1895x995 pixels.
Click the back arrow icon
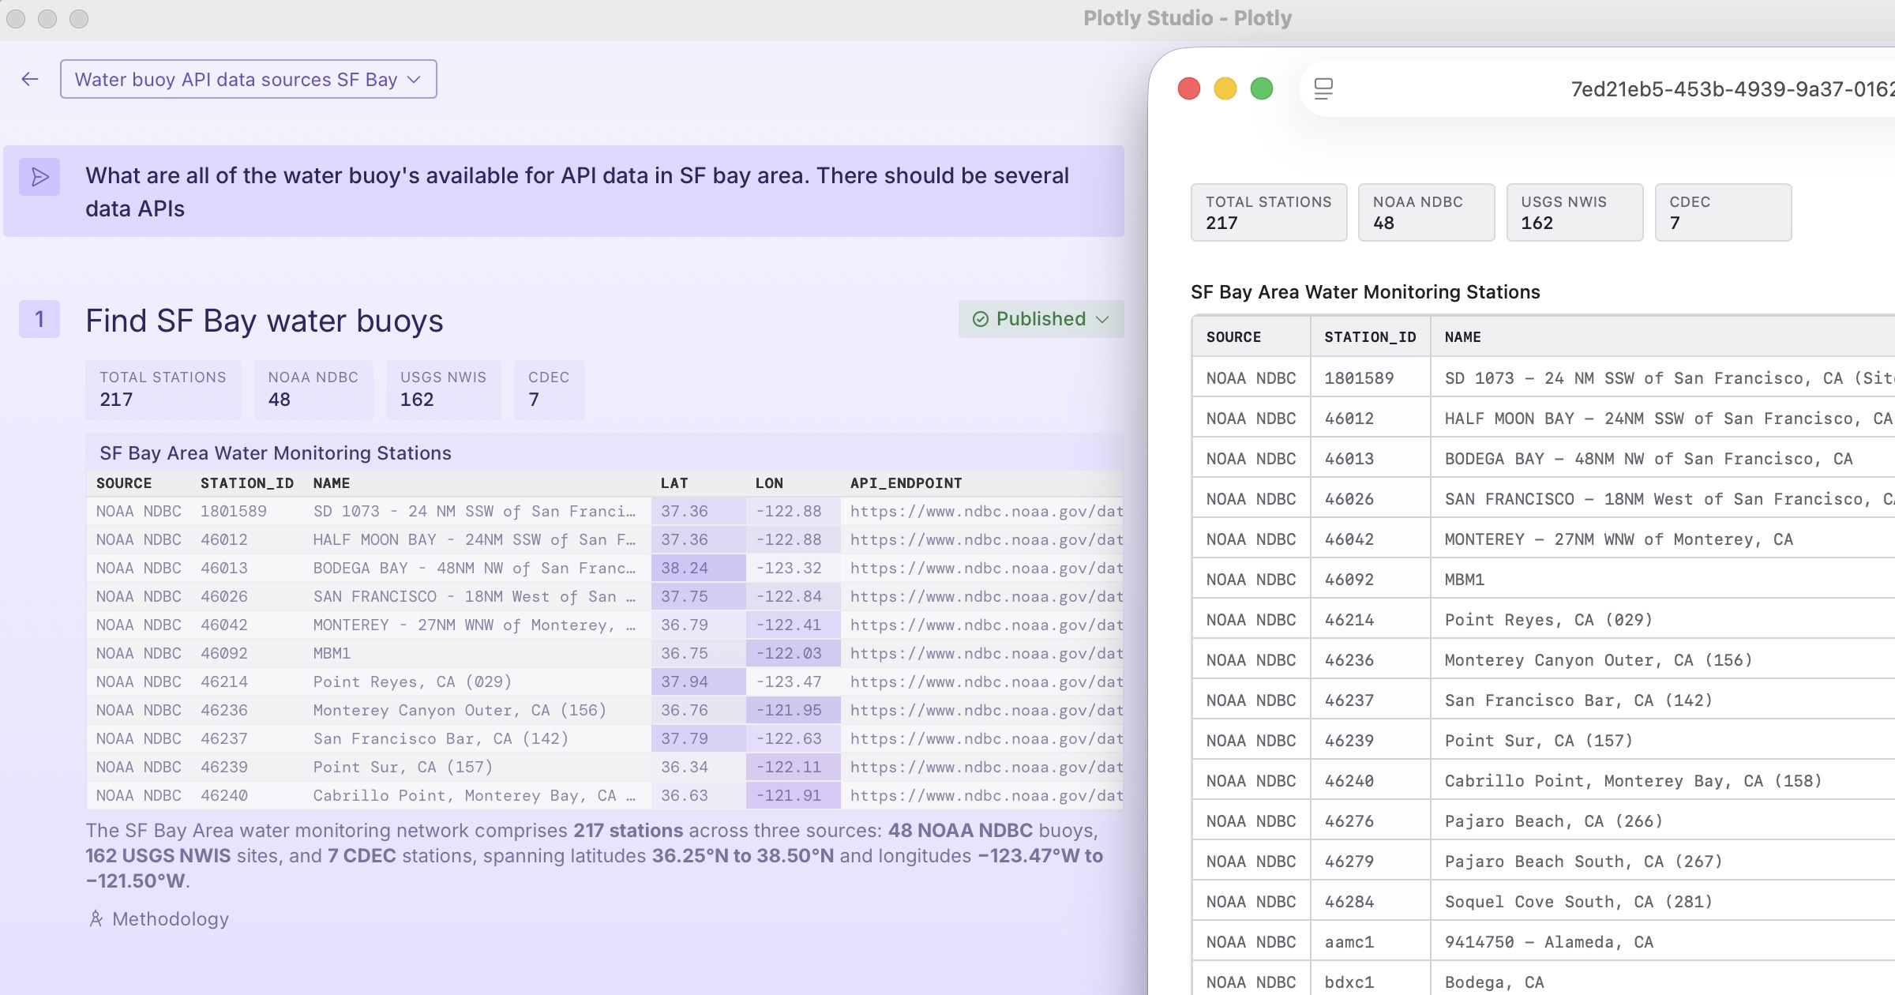click(30, 79)
